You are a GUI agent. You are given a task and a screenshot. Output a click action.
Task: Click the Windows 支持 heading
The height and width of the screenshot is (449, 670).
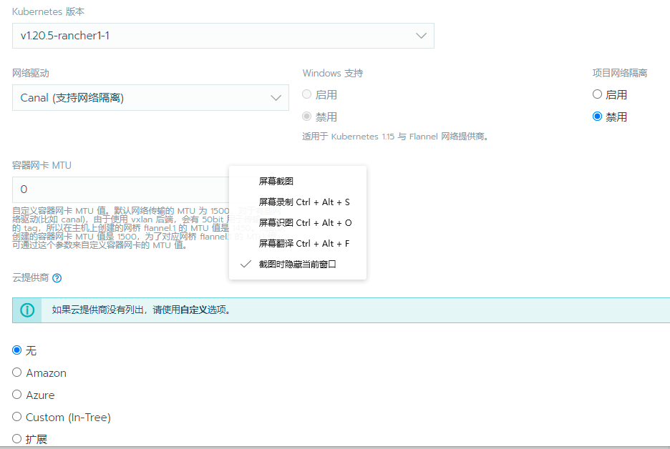(333, 73)
